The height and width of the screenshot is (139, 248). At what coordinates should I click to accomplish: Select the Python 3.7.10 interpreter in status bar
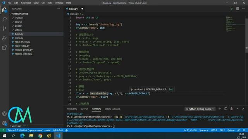click(29, 130)
